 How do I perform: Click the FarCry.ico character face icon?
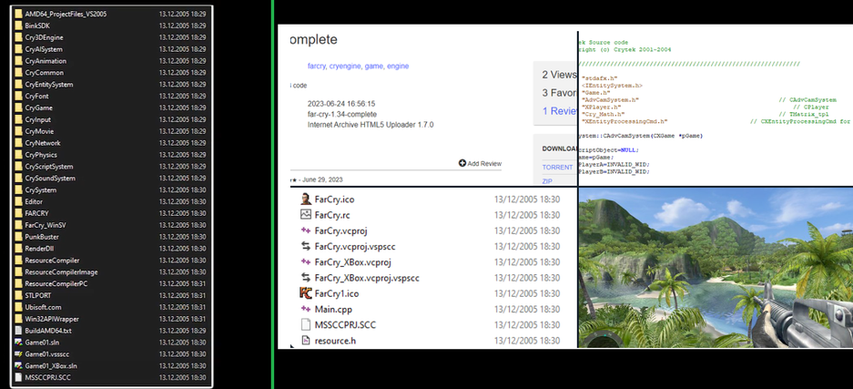click(x=305, y=200)
